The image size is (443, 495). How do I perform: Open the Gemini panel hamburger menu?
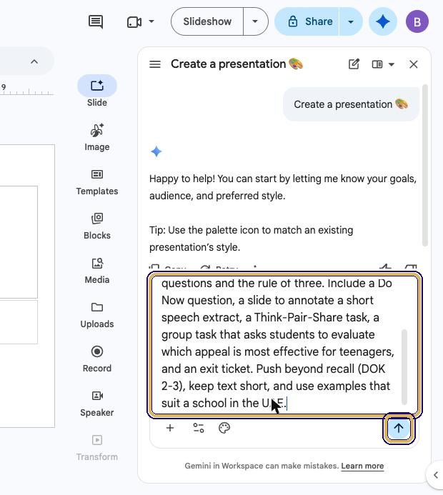[x=155, y=64]
